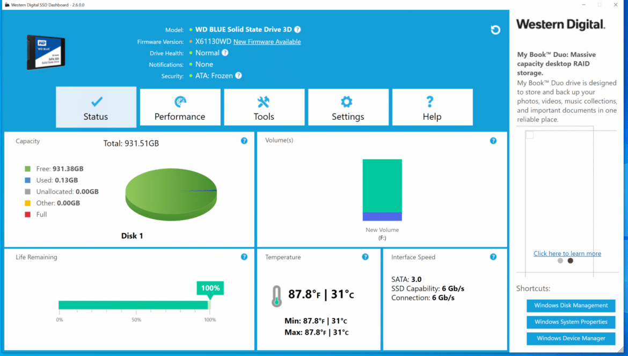Open the Volume(s) panel help icon
This screenshot has width=628, height=356.
[x=493, y=141]
